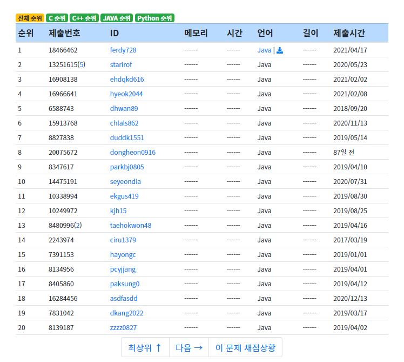Open user profile ciru1379

tap(123, 240)
